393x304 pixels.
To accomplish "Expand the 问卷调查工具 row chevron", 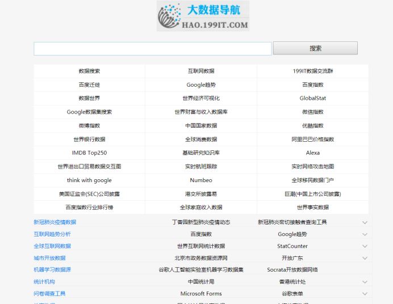I will 365,294.
